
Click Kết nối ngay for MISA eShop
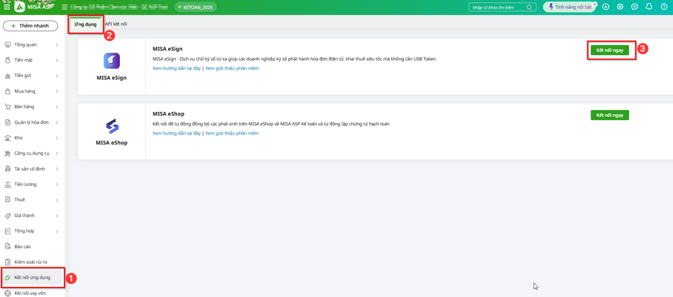coord(609,115)
